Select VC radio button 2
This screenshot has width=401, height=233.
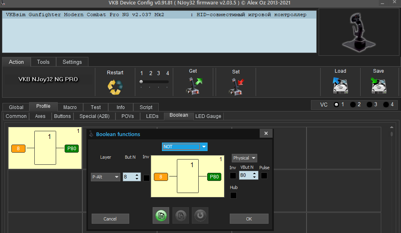click(353, 105)
